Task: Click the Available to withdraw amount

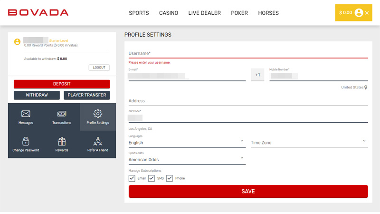Action: click(62, 58)
